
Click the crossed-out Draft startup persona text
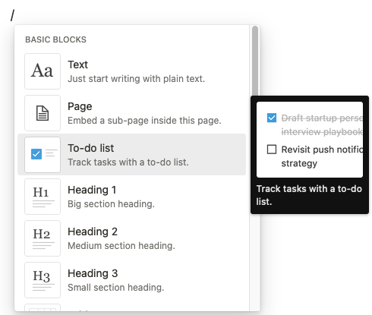pos(322,124)
